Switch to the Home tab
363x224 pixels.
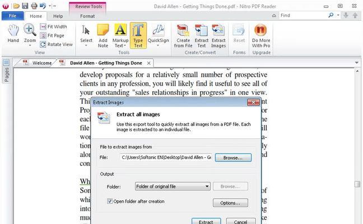click(x=36, y=16)
